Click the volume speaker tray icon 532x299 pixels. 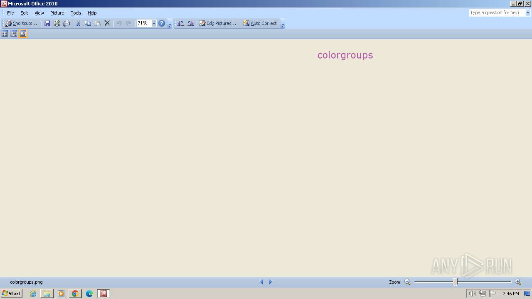coord(472,294)
